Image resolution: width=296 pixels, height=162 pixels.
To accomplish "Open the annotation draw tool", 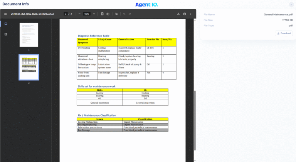I will click(116, 14).
